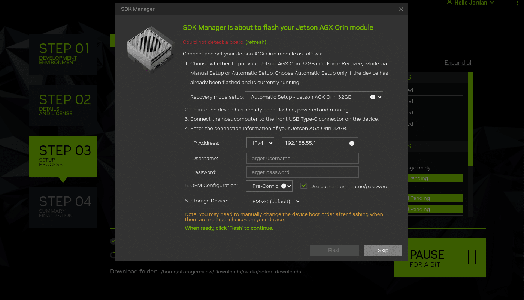This screenshot has height=300, width=524.
Task: Open the IPv4 protocol dropdown
Action: (260, 143)
